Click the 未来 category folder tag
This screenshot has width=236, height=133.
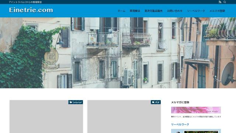coord(156,102)
